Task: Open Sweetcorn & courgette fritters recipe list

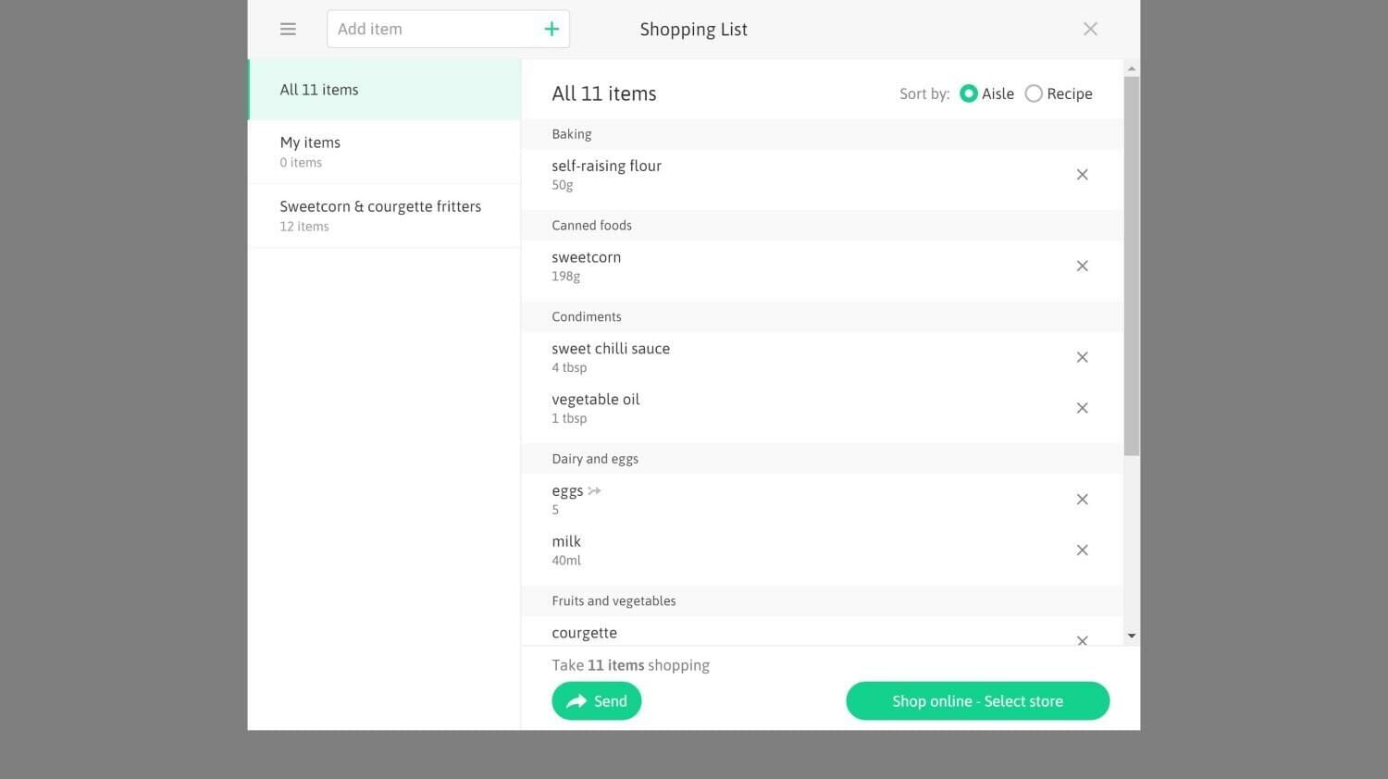Action: coord(384,216)
